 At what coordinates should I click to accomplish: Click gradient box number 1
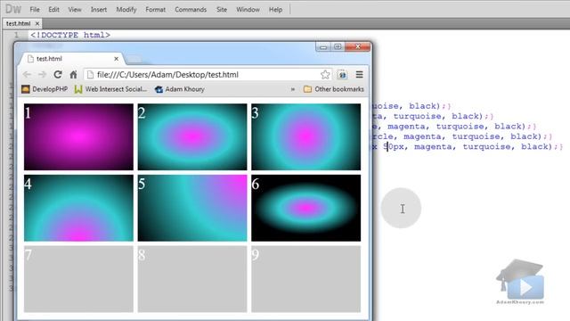(78, 136)
